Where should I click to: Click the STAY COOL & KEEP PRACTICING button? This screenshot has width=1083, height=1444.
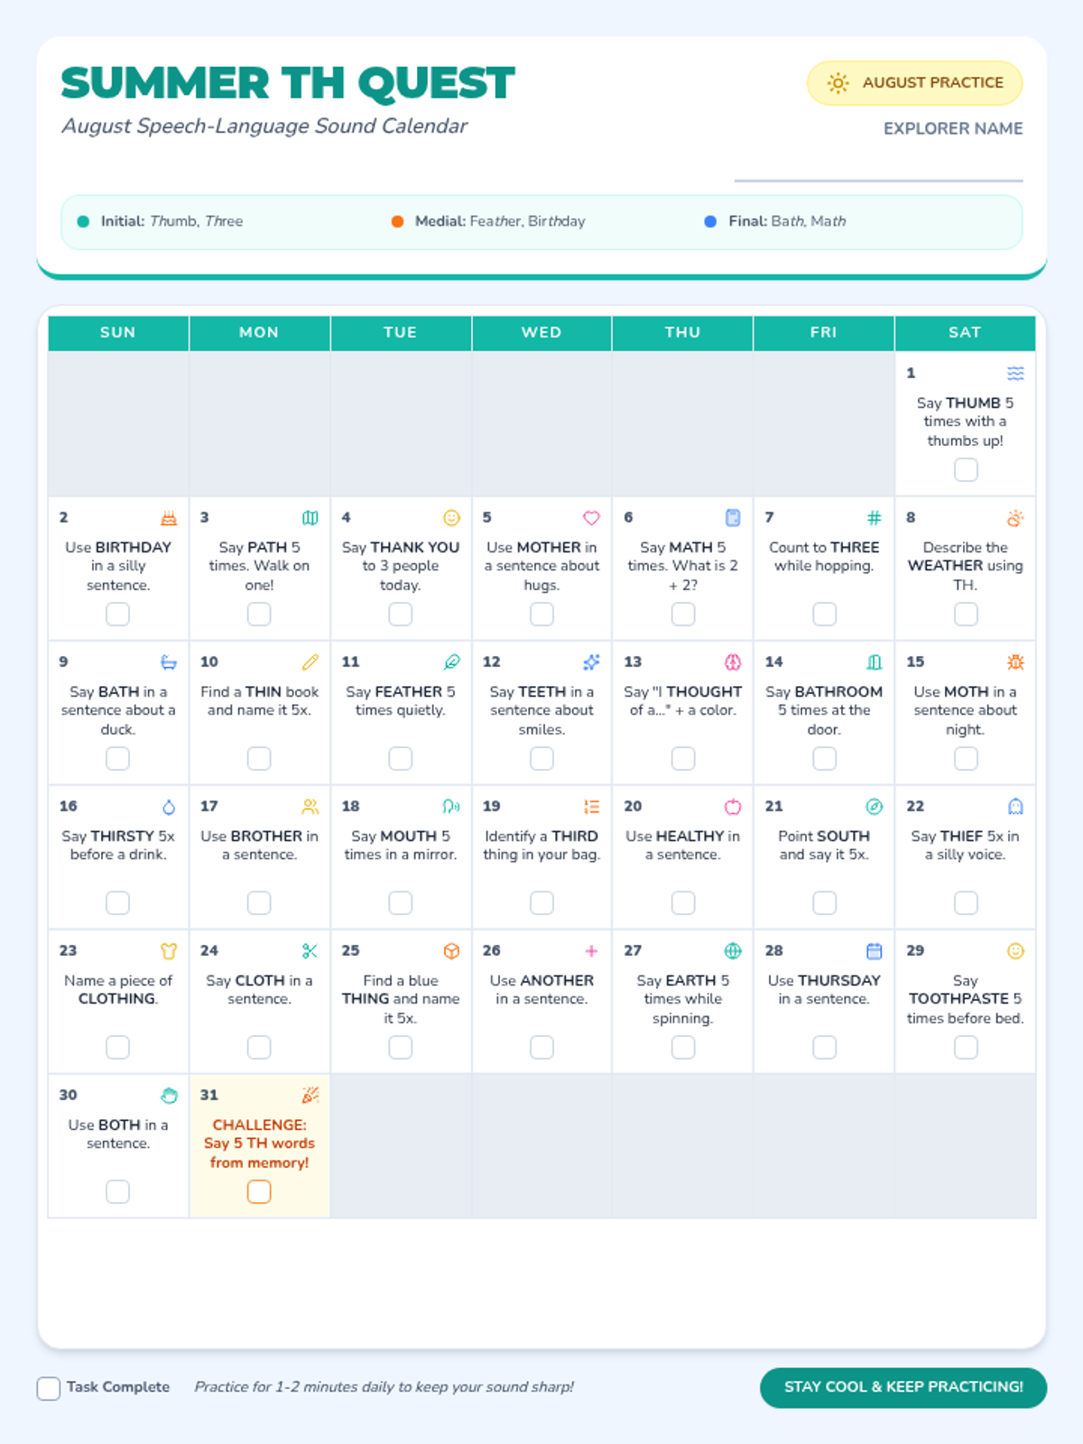coord(903,1387)
